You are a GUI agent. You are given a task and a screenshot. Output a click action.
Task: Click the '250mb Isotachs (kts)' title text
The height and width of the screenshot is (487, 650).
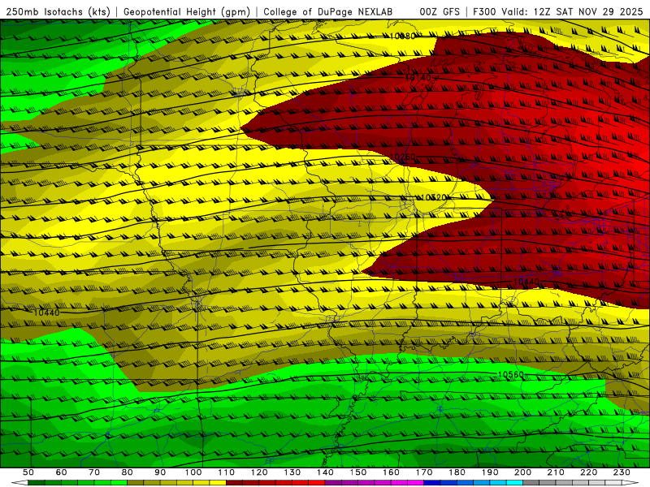click(58, 11)
